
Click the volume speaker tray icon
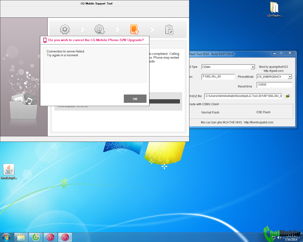279,237
